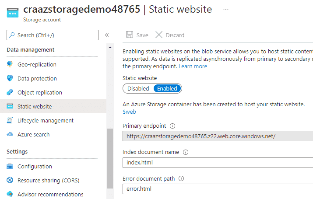Viewport: 313px width, 199px height.
Task: Click the Static website menu icon
Action: pyautogui.click(x=10, y=106)
